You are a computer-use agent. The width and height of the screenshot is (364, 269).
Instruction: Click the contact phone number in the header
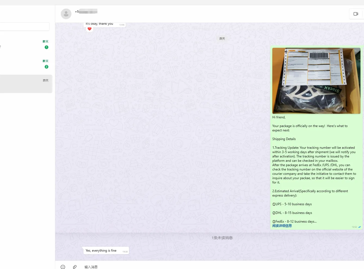[x=86, y=12]
